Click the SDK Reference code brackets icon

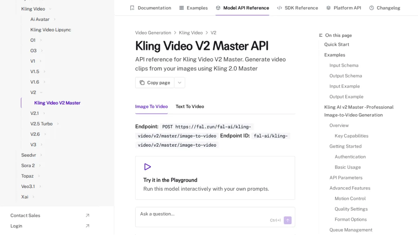279,8
